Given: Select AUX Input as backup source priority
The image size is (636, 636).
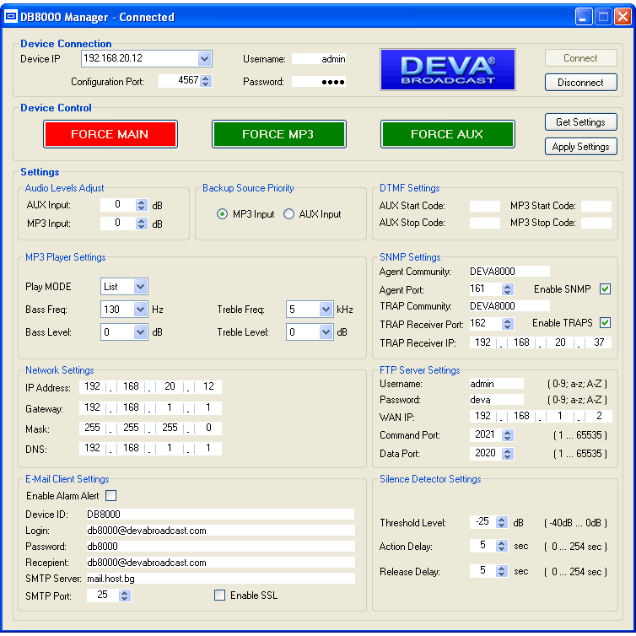Looking at the screenshot, I should [x=289, y=214].
